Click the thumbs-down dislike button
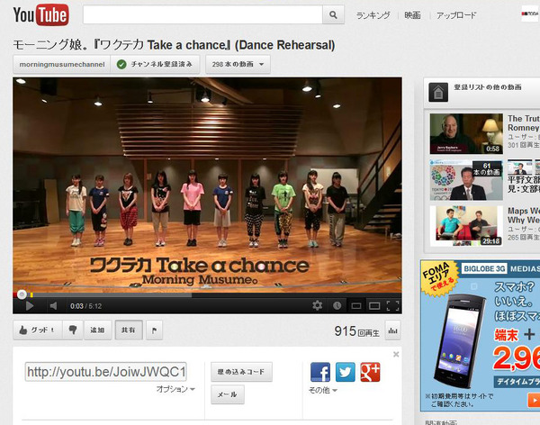 (x=73, y=330)
